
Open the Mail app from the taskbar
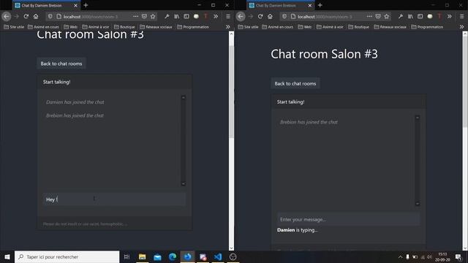[157, 256]
